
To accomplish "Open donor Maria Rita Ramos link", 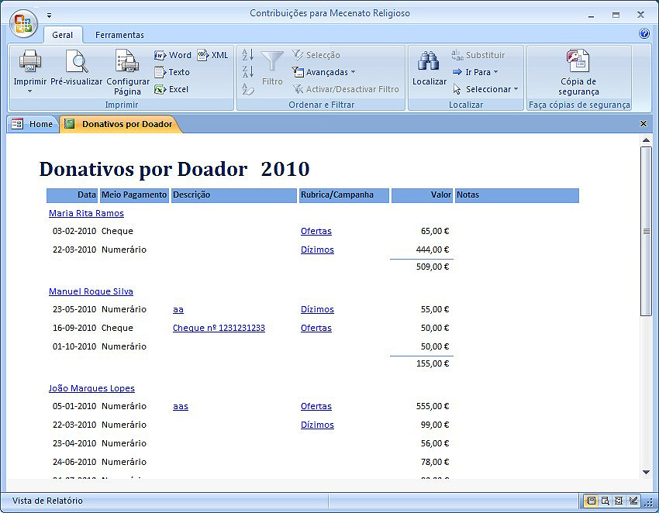I will pyautogui.click(x=86, y=213).
